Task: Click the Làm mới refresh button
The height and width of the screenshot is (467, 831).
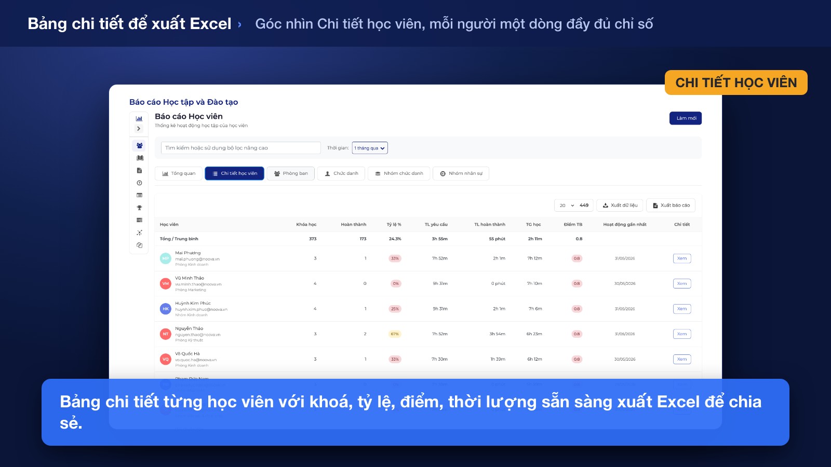Action: tap(686, 118)
